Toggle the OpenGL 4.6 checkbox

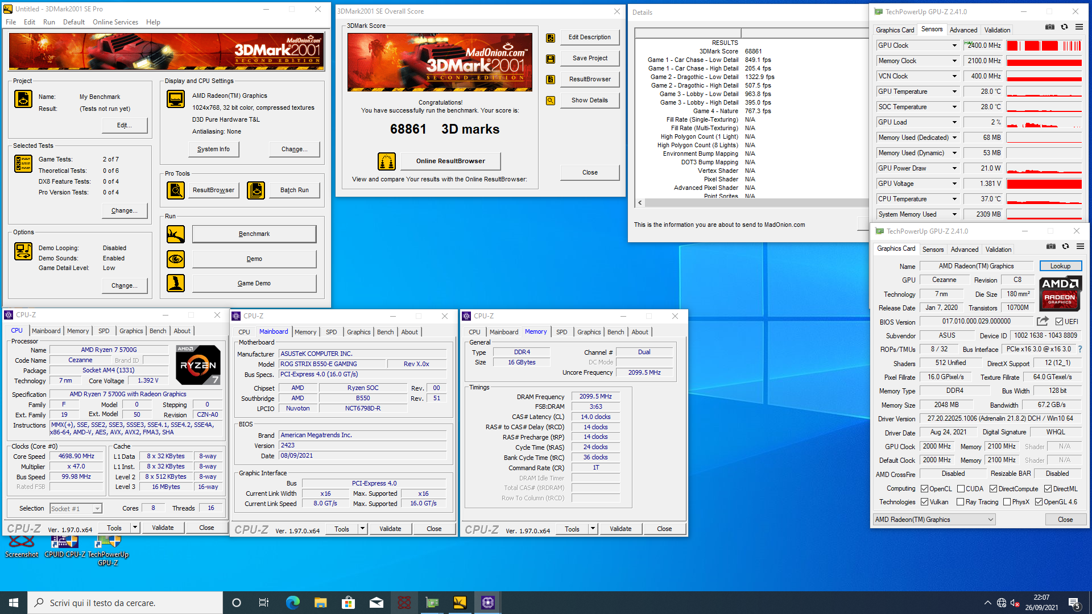1039,502
